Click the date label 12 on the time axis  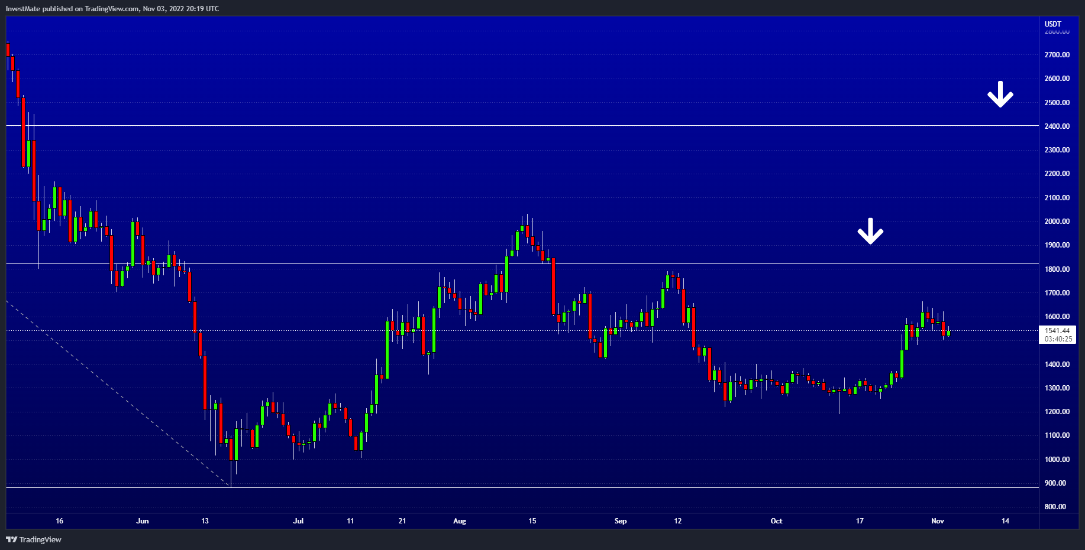[678, 521]
